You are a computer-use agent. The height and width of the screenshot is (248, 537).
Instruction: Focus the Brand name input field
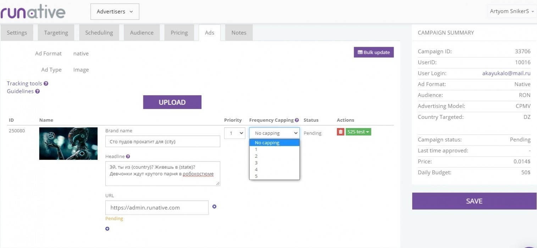pyautogui.click(x=163, y=142)
